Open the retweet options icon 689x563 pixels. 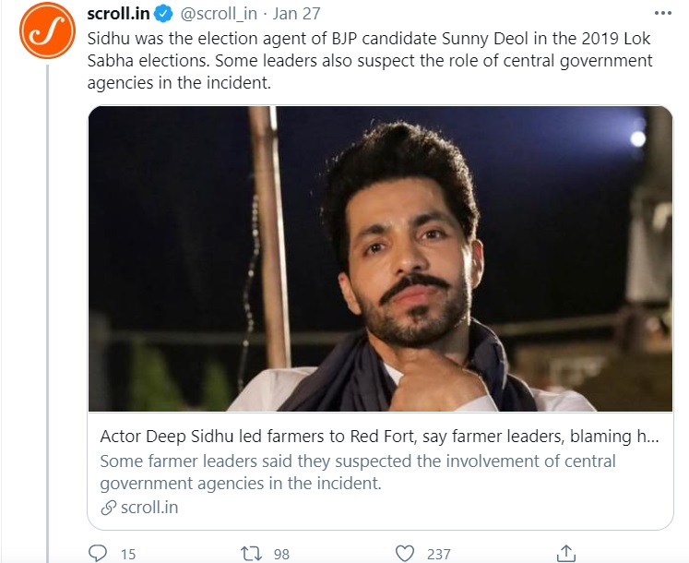(251, 553)
